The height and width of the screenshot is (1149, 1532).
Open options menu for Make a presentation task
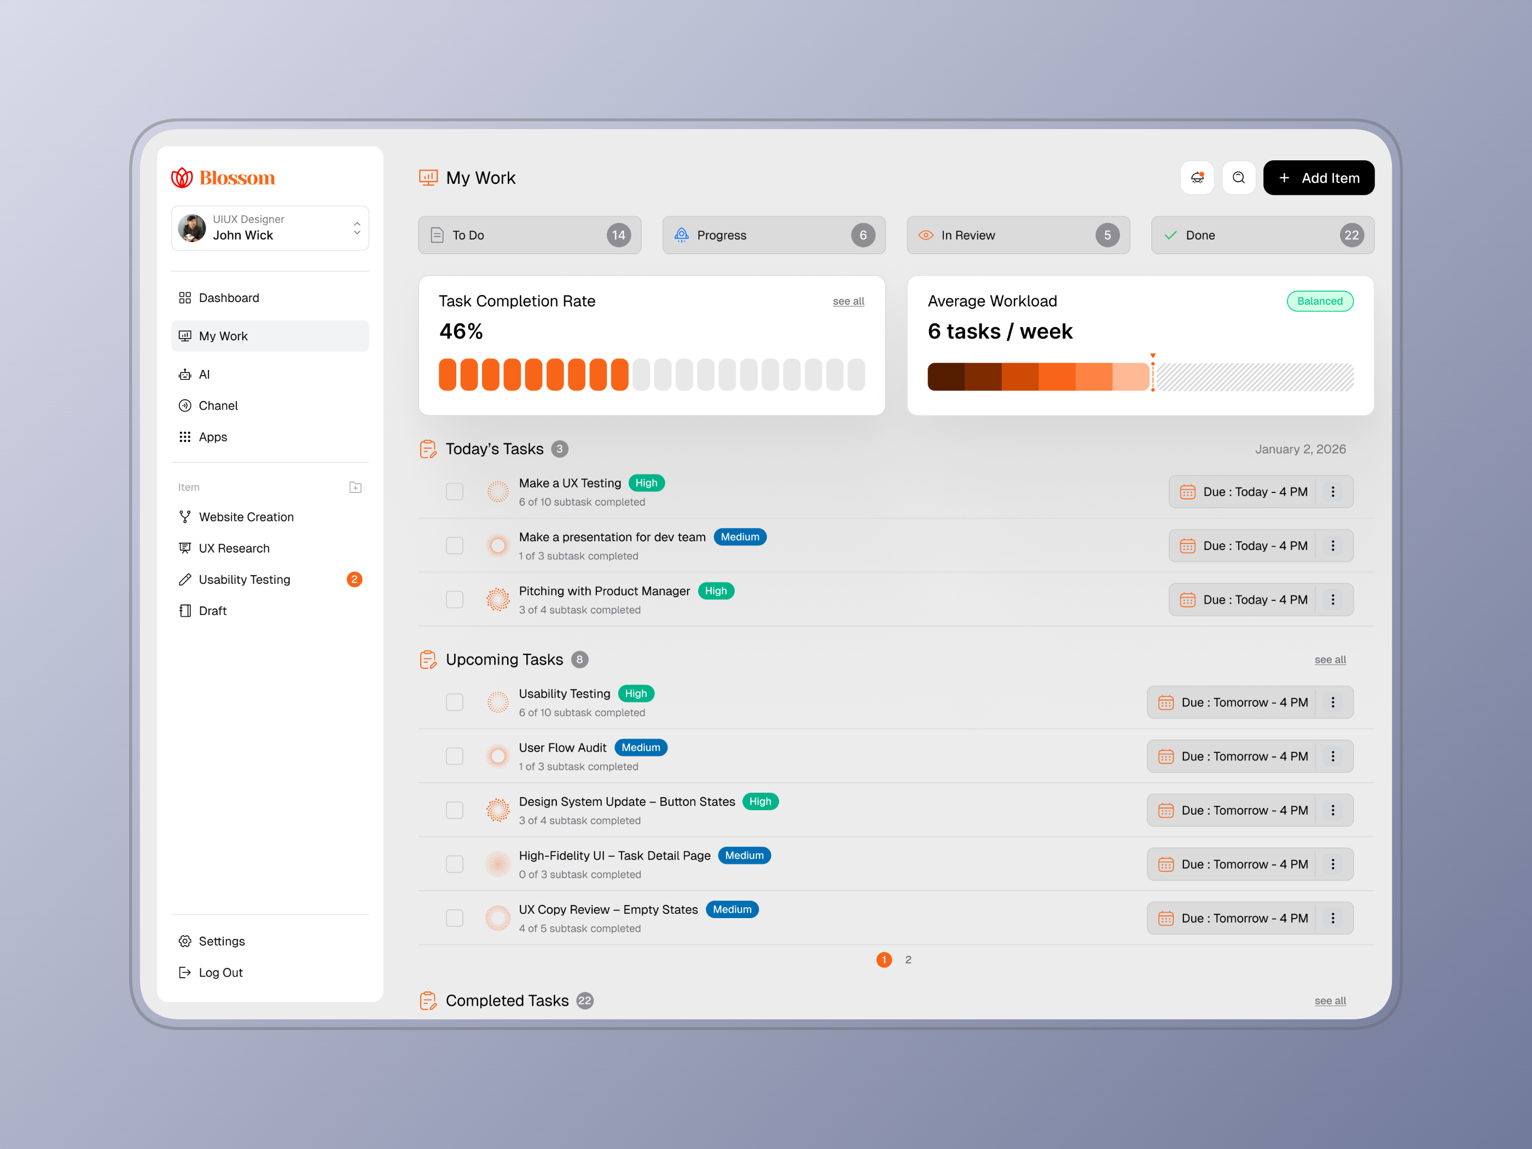coord(1332,546)
